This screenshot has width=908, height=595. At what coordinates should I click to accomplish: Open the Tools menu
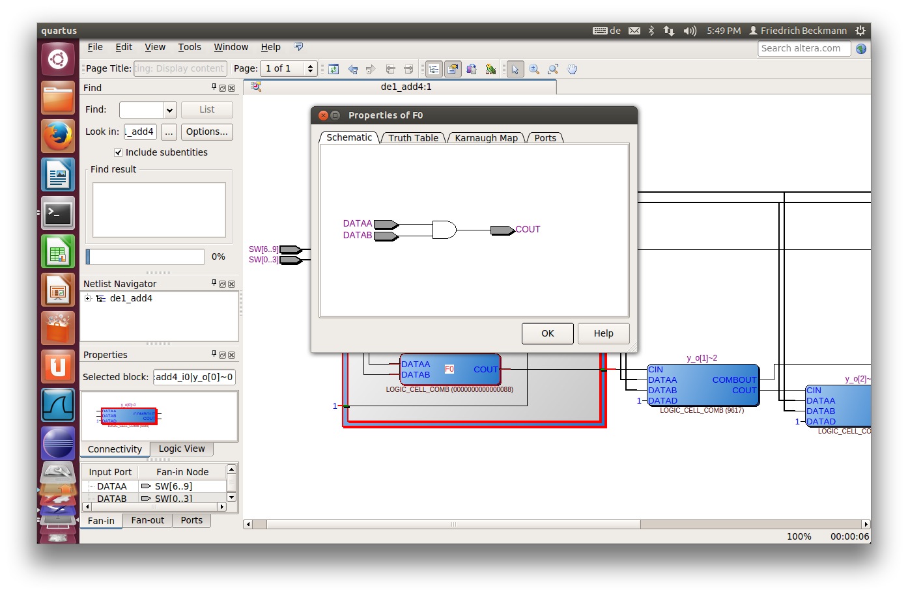tap(190, 47)
